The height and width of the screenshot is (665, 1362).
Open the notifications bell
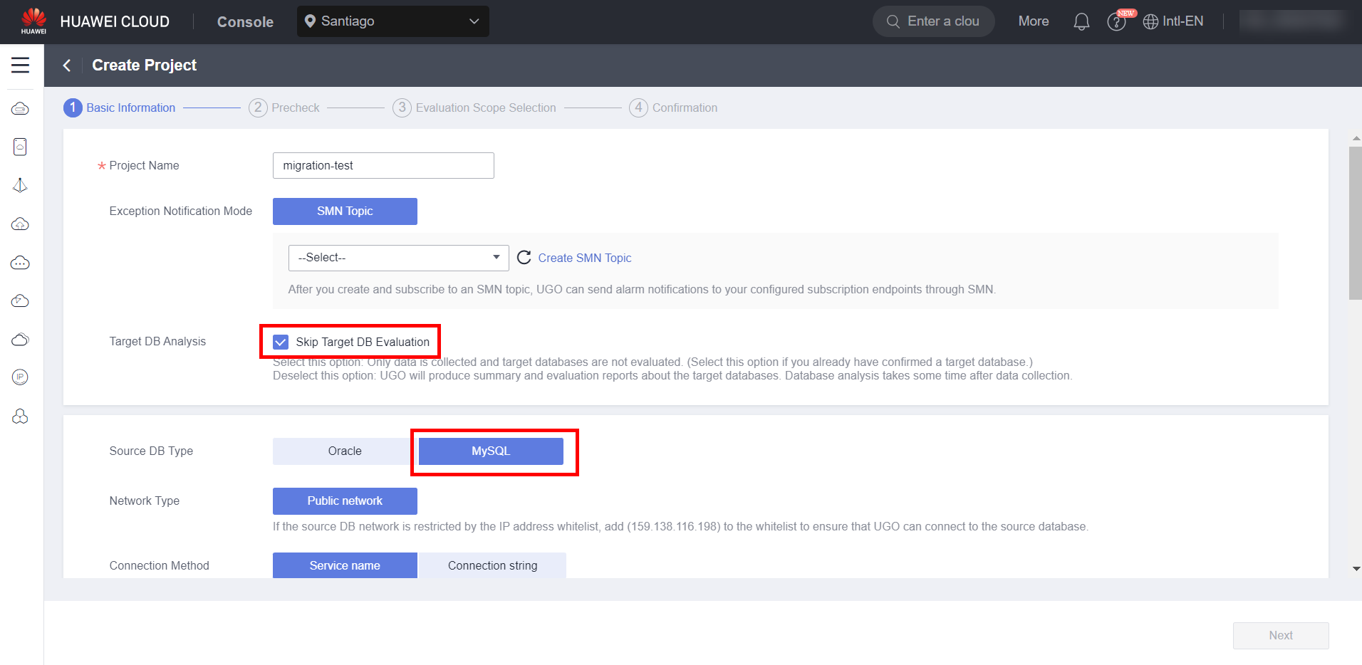click(x=1081, y=22)
